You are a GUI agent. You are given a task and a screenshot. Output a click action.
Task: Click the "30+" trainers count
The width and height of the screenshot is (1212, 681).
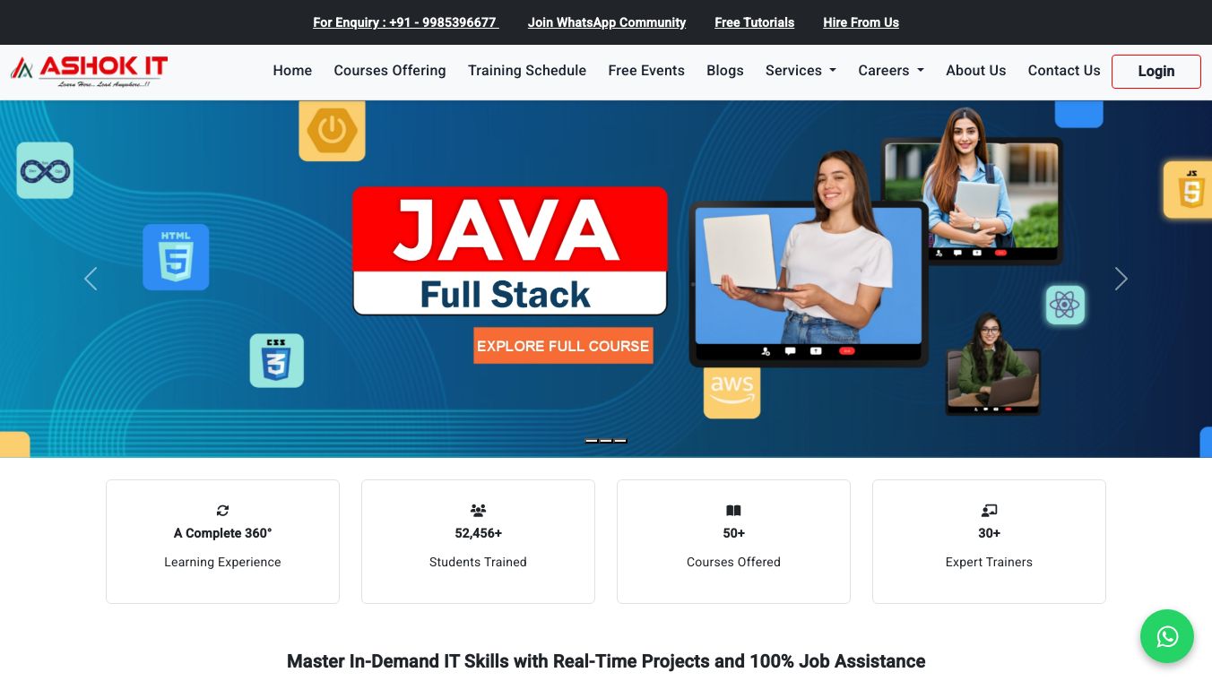point(989,533)
